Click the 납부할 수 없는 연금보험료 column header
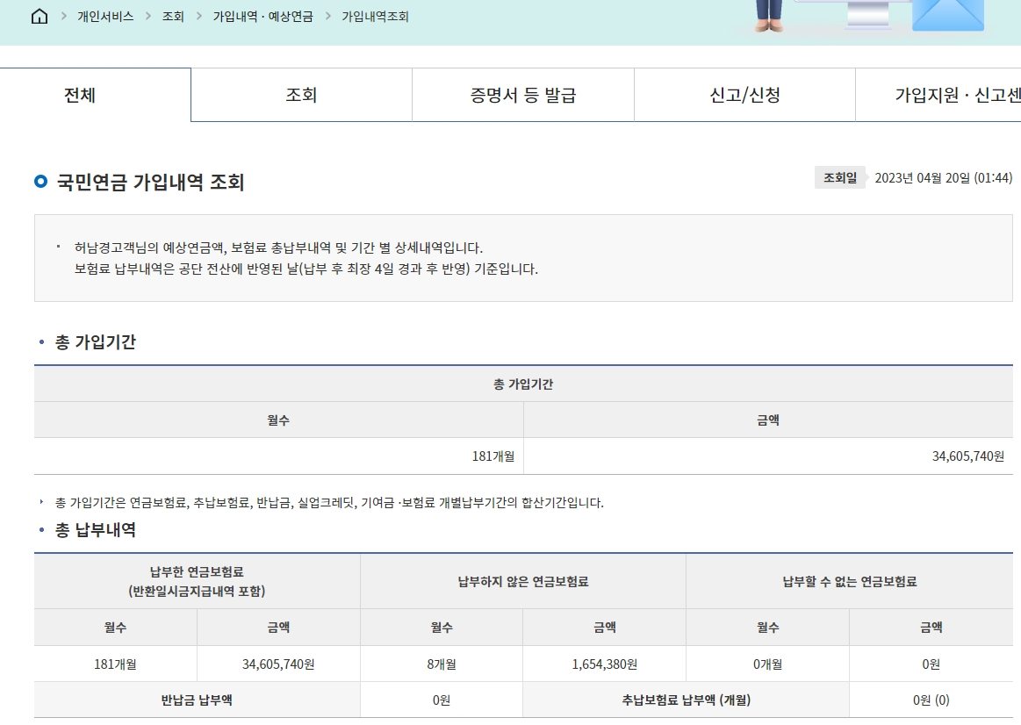Image resolution: width=1021 pixels, height=725 pixels. pos(850,581)
